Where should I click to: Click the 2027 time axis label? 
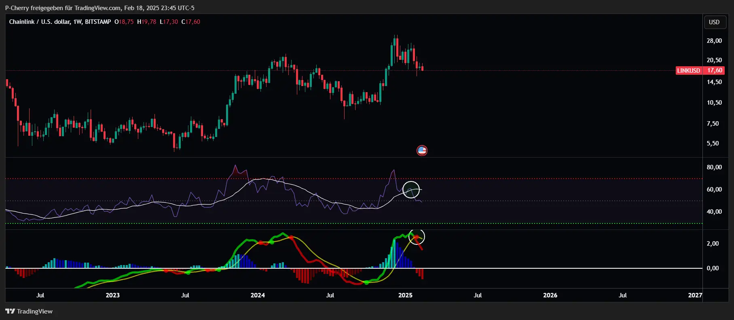(x=695, y=295)
